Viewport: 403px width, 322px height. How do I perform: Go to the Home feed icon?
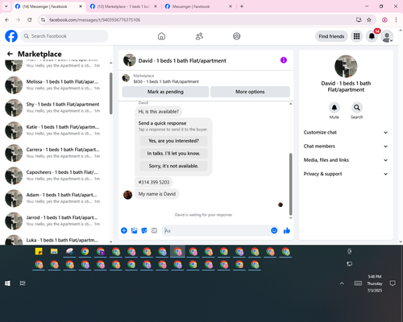pos(161,36)
